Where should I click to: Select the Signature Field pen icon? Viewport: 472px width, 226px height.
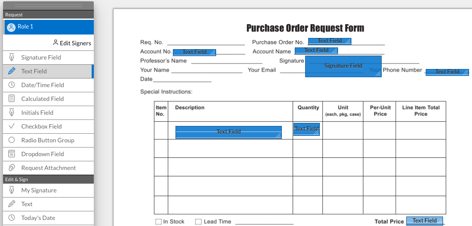(x=12, y=57)
